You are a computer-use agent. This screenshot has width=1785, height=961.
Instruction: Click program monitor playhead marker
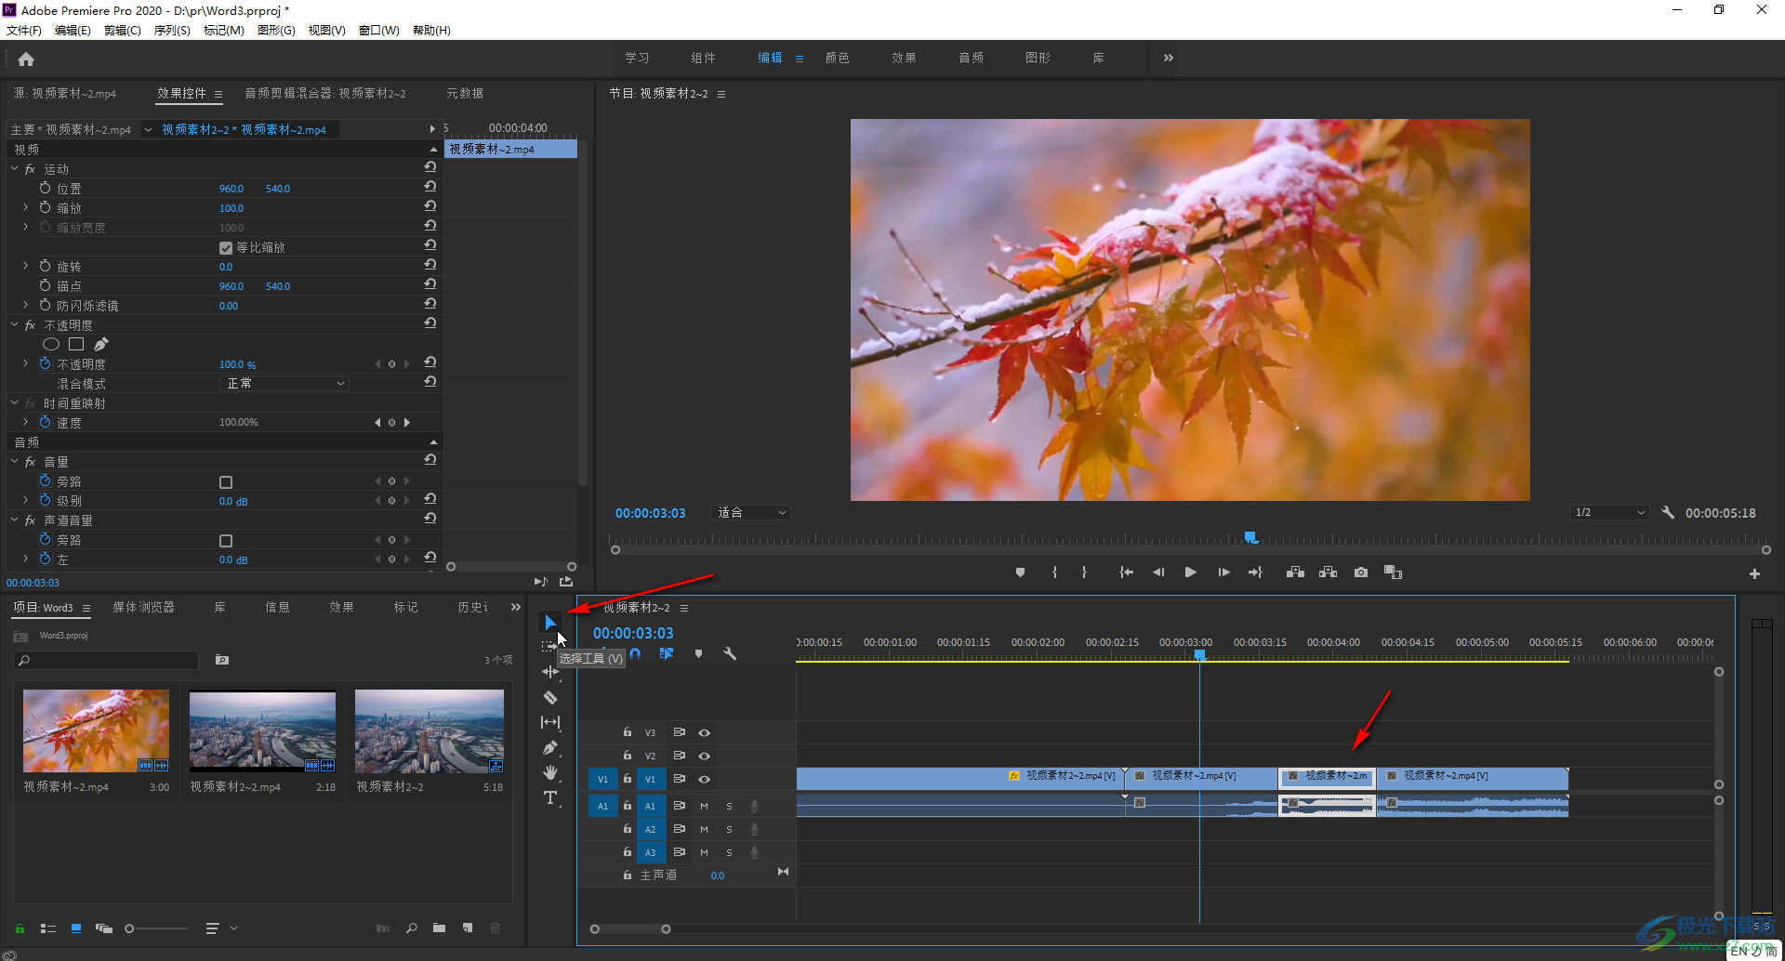pyautogui.click(x=1251, y=537)
